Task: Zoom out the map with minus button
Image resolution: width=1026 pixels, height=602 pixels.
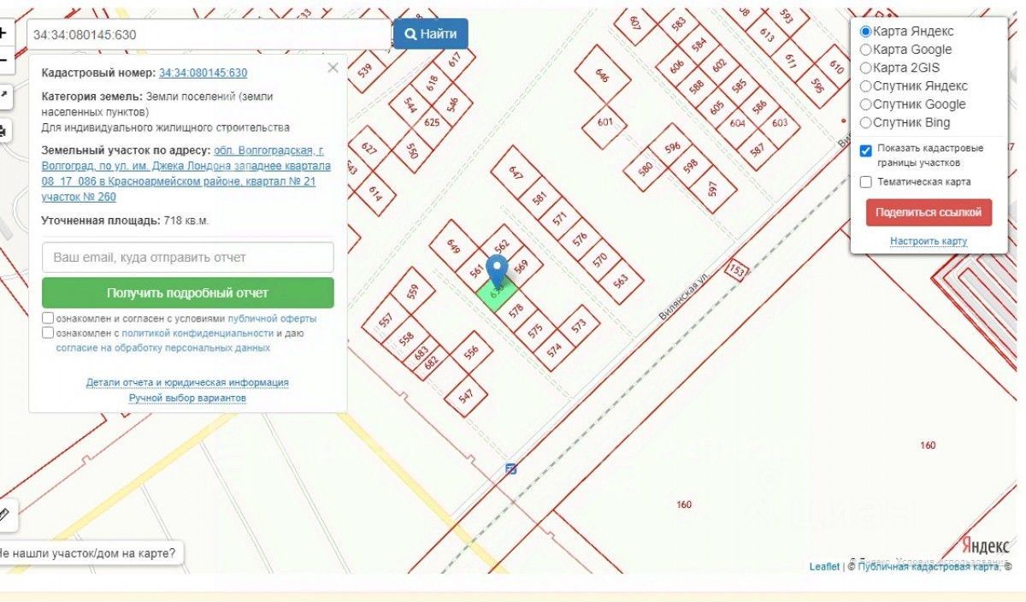Action: tap(3, 60)
